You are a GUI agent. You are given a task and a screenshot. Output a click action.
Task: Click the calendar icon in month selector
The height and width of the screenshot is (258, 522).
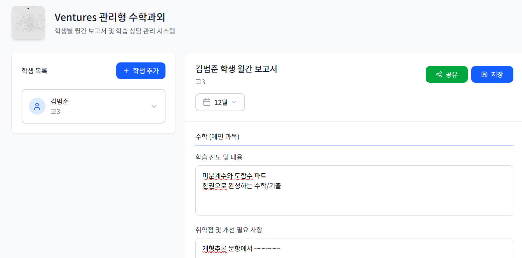coord(207,102)
